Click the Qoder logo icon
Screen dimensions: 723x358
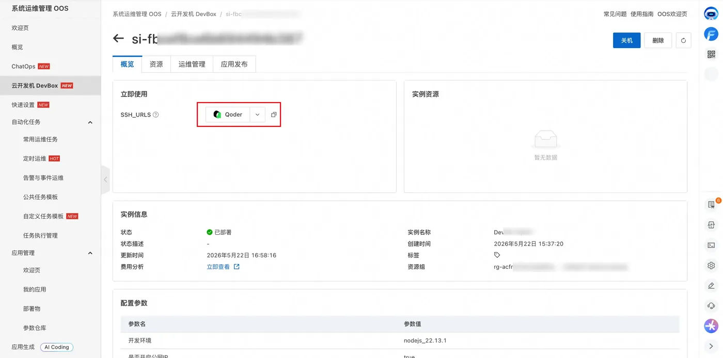tap(217, 115)
